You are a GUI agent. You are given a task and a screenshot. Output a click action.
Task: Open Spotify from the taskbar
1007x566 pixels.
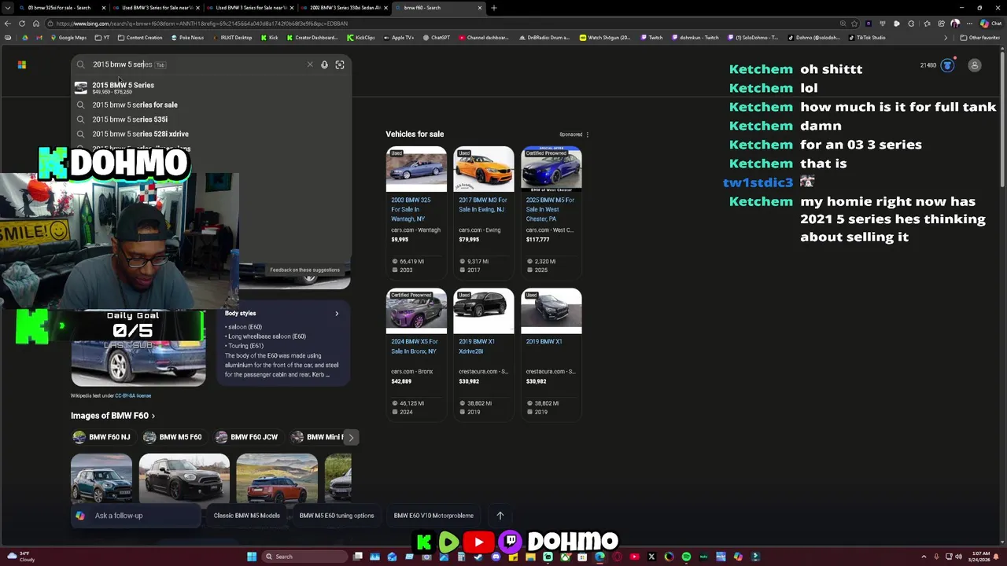pos(686,557)
